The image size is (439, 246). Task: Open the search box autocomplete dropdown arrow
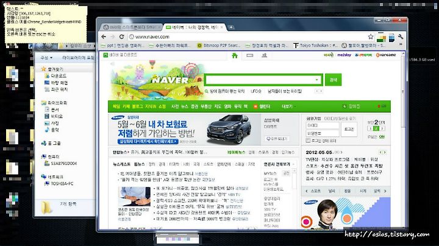[x=316, y=80]
